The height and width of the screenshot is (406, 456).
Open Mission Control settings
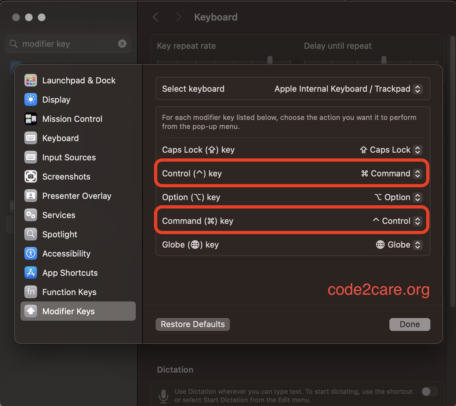click(72, 119)
